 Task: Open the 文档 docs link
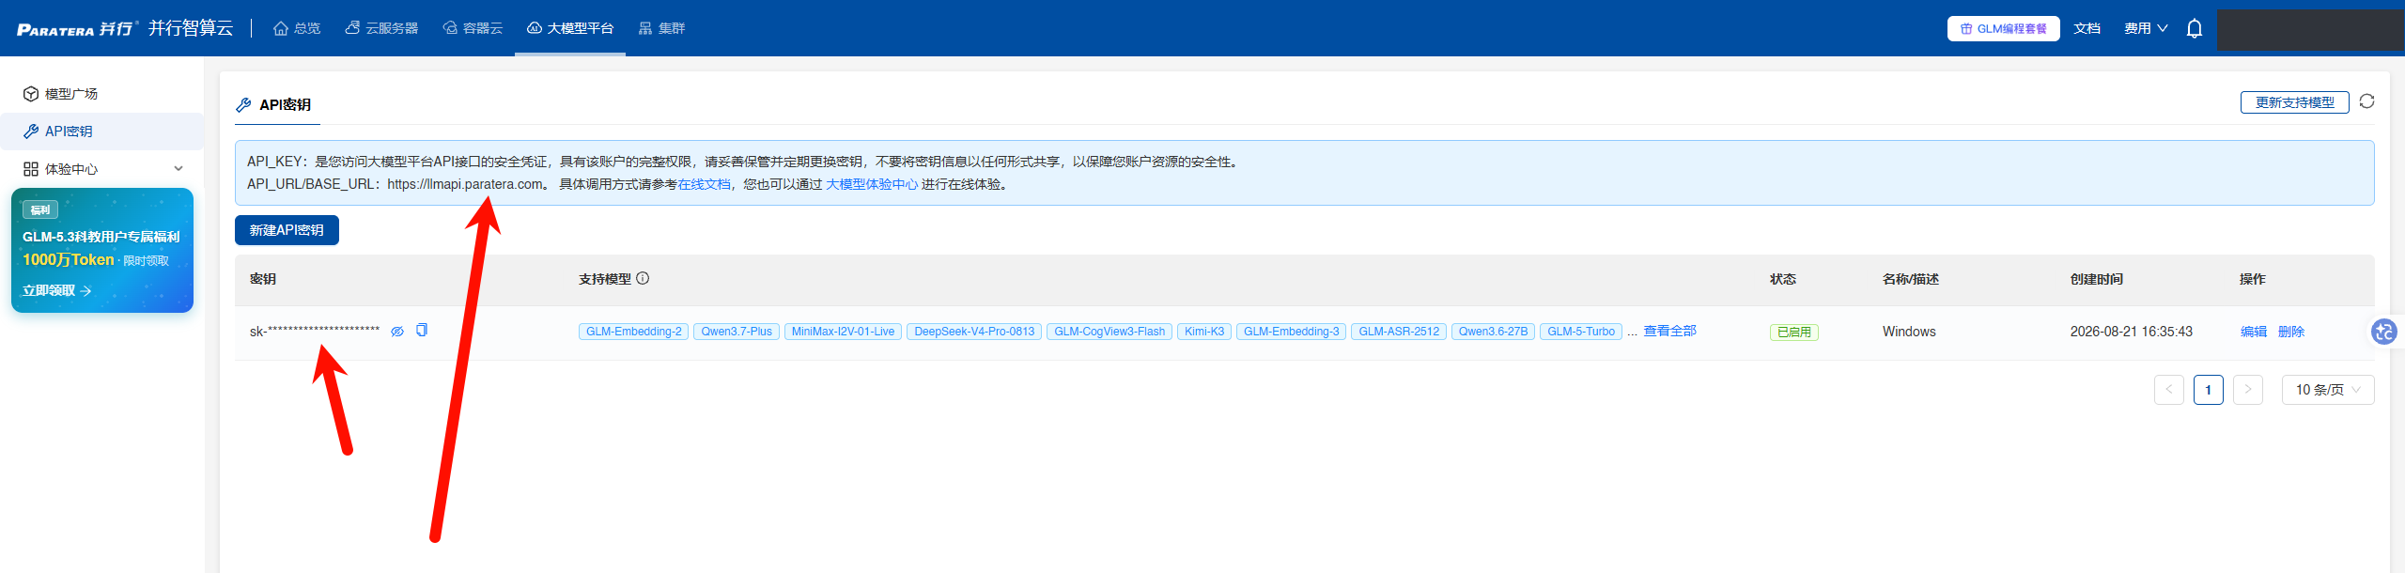tap(2087, 28)
